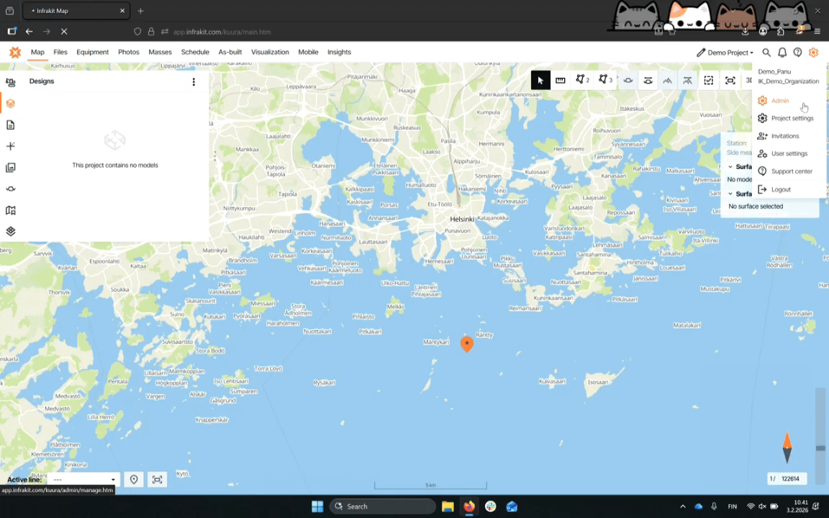Choose the 2D area measurement tool
This screenshot has width=829, height=518.
tap(582, 81)
